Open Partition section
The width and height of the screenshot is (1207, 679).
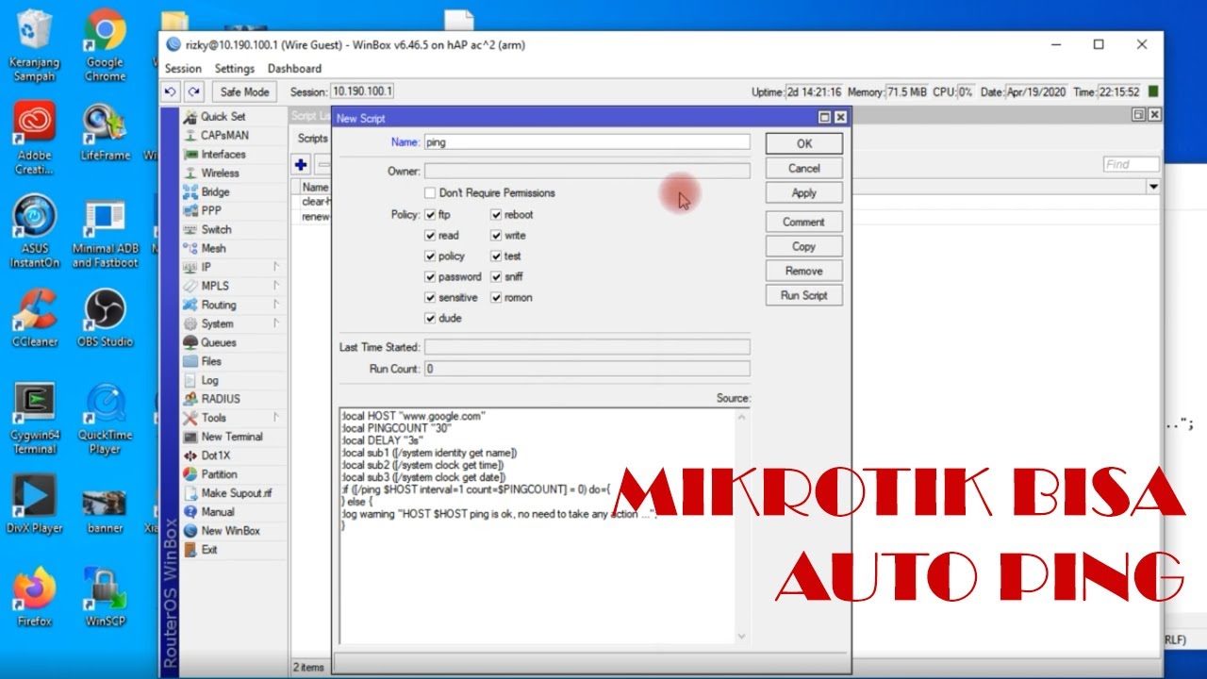click(219, 474)
